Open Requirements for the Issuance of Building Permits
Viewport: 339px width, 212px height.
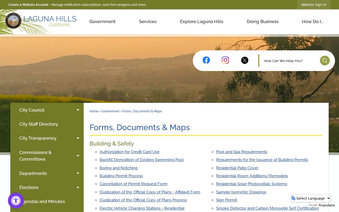tap(262, 160)
